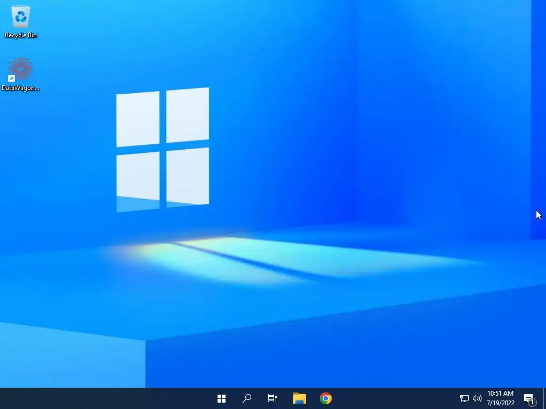
Task: Select the DataWagon desktop shortcut
Action: point(21,75)
